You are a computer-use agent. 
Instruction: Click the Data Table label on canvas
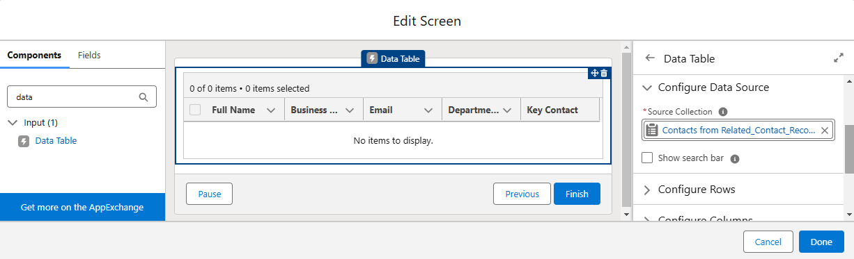point(393,59)
